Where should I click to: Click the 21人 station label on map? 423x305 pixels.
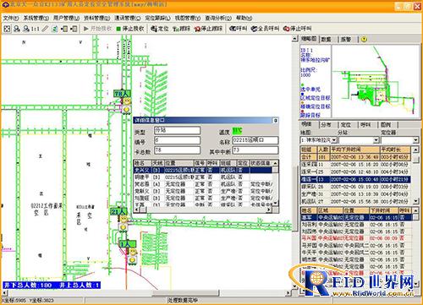point(118,211)
